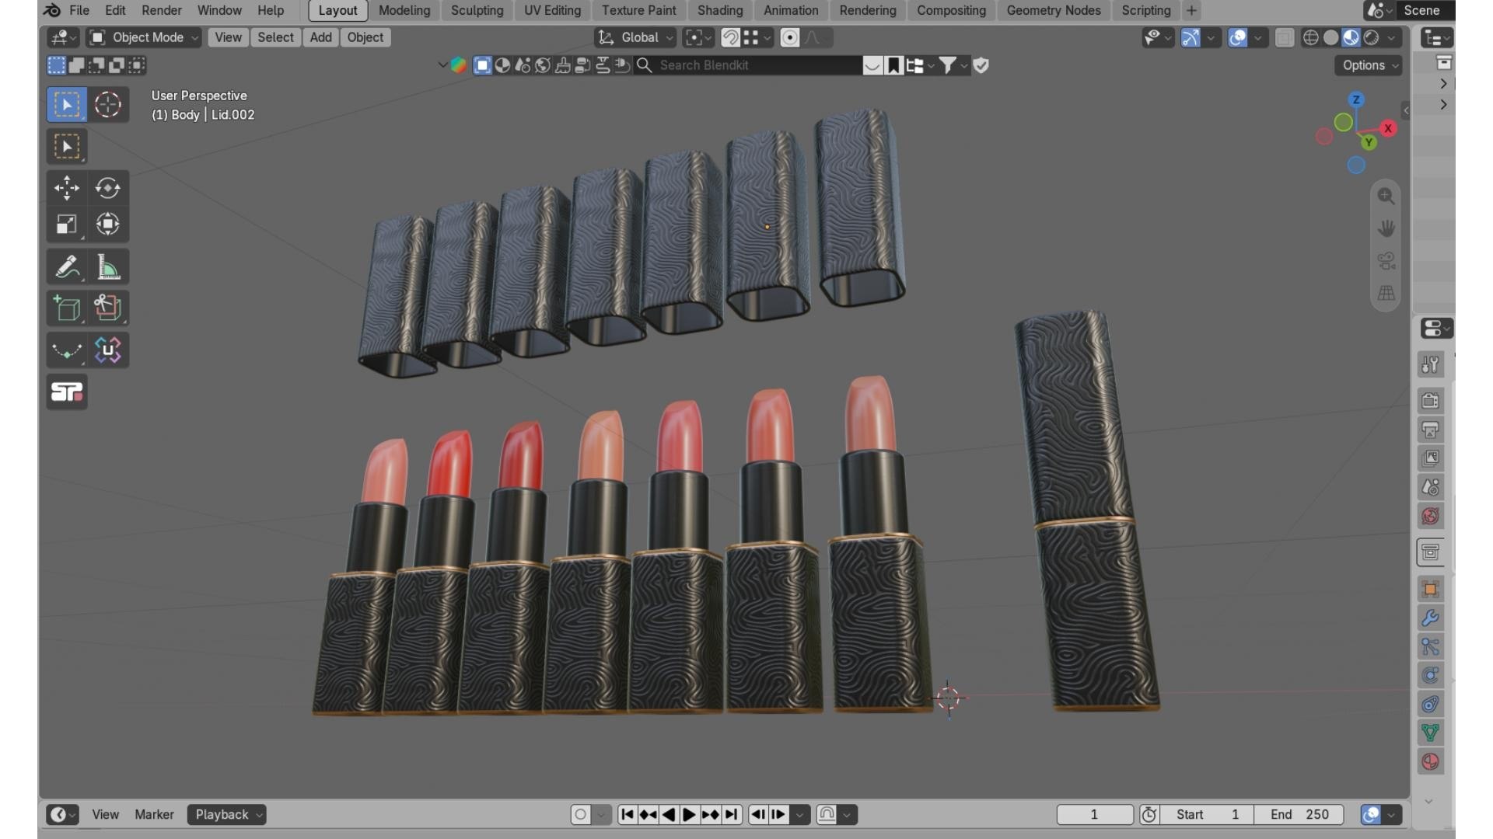Select the Measure tool
This screenshot has width=1493, height=839.
click(x=107, y=267)
